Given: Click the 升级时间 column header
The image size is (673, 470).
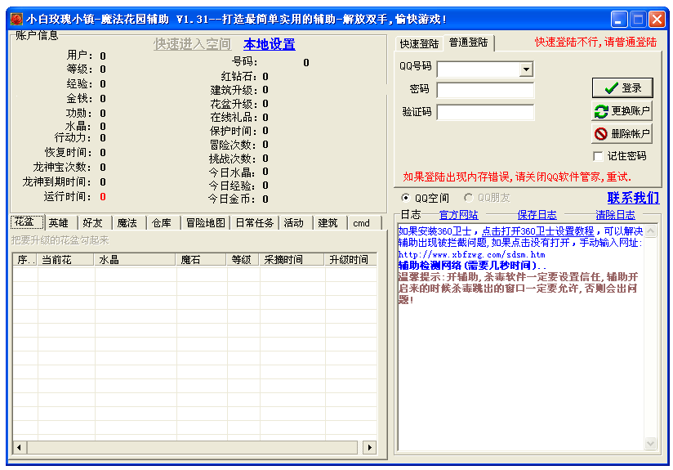Looking at the screenshot, I should click(350, 259).
